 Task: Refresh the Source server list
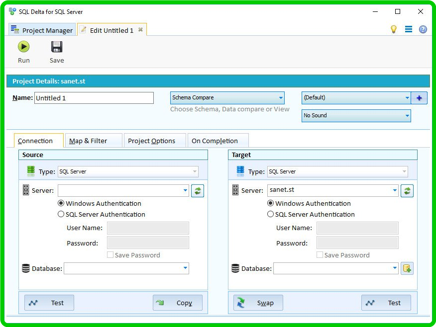click(x=198, y=191)
